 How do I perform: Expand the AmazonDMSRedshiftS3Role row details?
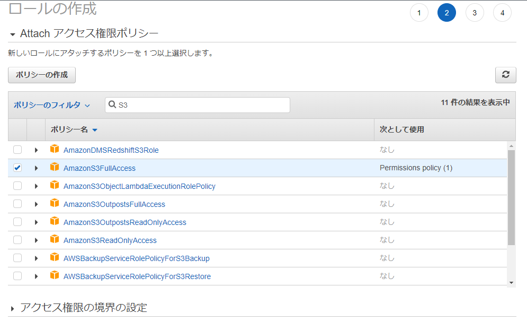(x=36, y=150)
